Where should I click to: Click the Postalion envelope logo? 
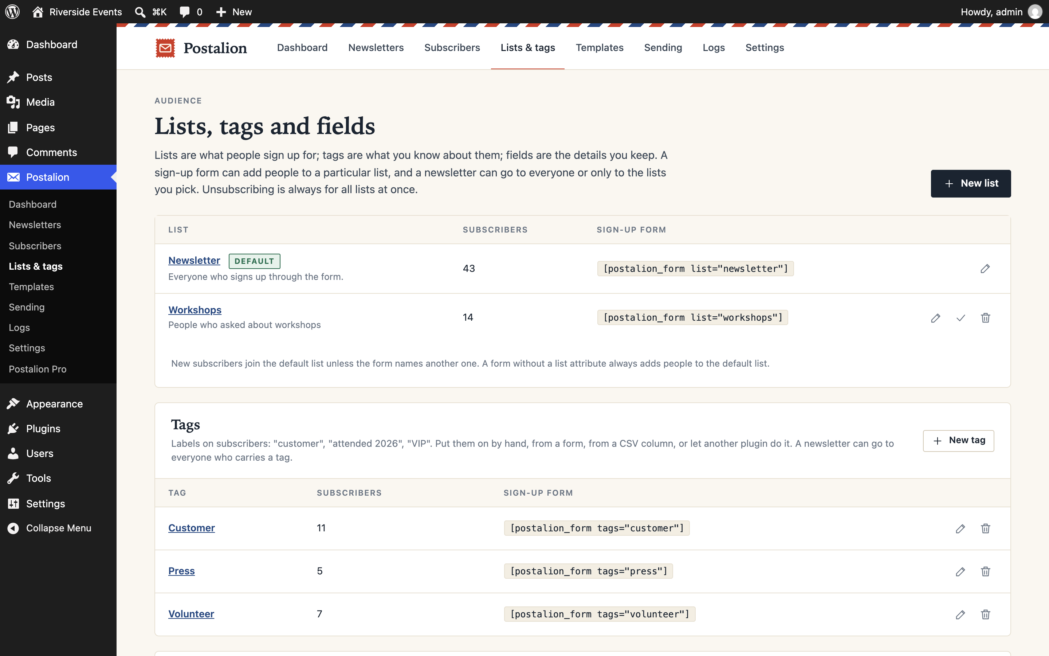[165, 48]
